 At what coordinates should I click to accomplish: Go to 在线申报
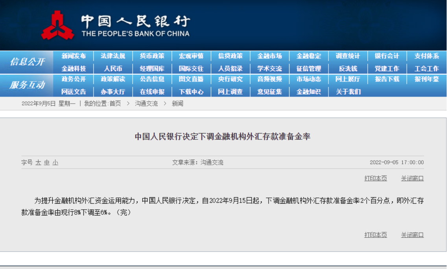(152, 91)
